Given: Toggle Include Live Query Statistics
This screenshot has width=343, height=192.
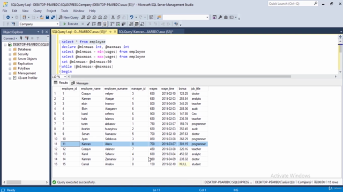Looking at the screenshot, I should click(x=118, y=24).
